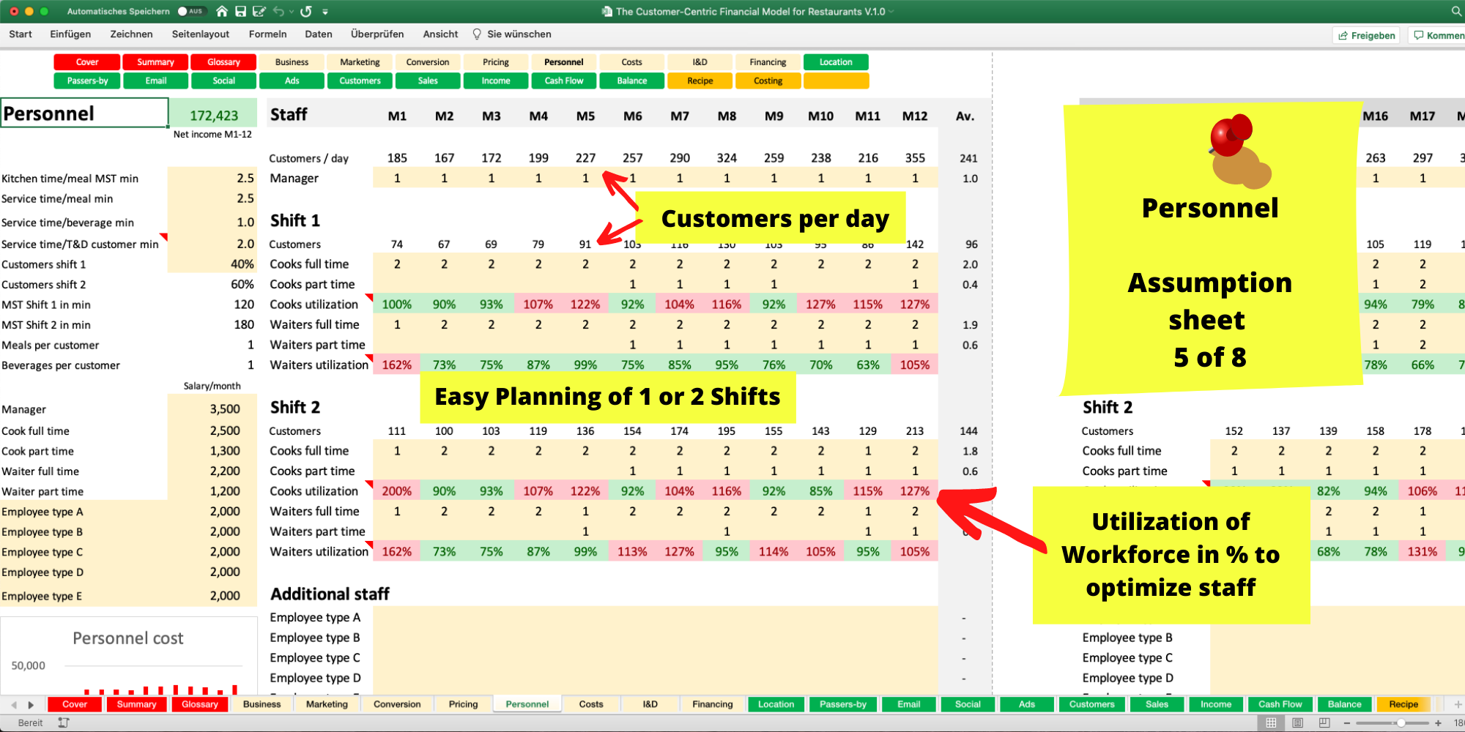Image resolution: width=1465 pixels, height=732 pixels.
Task: Click the zoom slider handle in status bar
Action: pyautogui.click(x=1401, y=723)
